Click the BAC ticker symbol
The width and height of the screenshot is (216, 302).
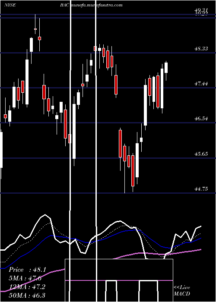pyautogui.click(x=65, y=5)
